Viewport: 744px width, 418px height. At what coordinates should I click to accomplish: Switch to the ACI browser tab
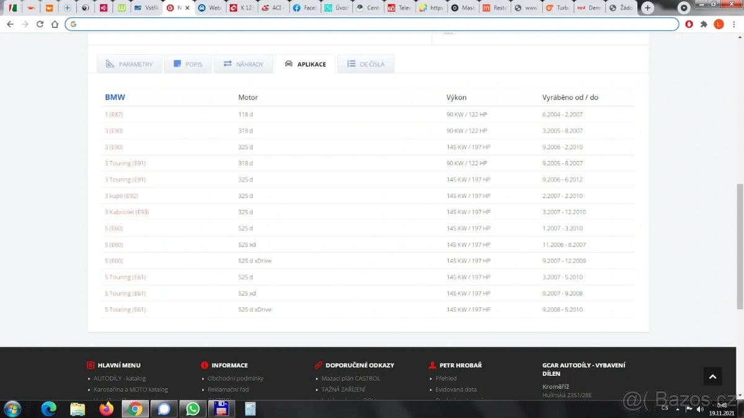click(273, 8)
